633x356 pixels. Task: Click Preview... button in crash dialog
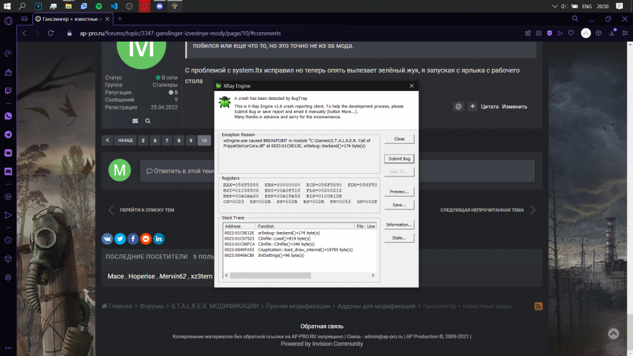point(399,192)
